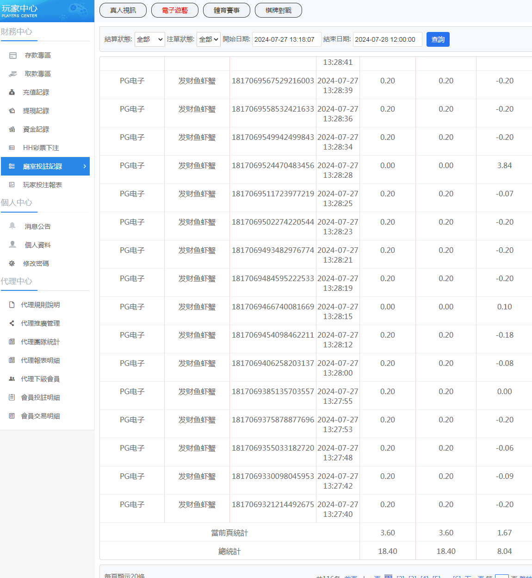Image resolution: width=532 pixels, height=578 pixels.
Task: Click the 資金記錄 wallet icon
Action: click(12, 130)
